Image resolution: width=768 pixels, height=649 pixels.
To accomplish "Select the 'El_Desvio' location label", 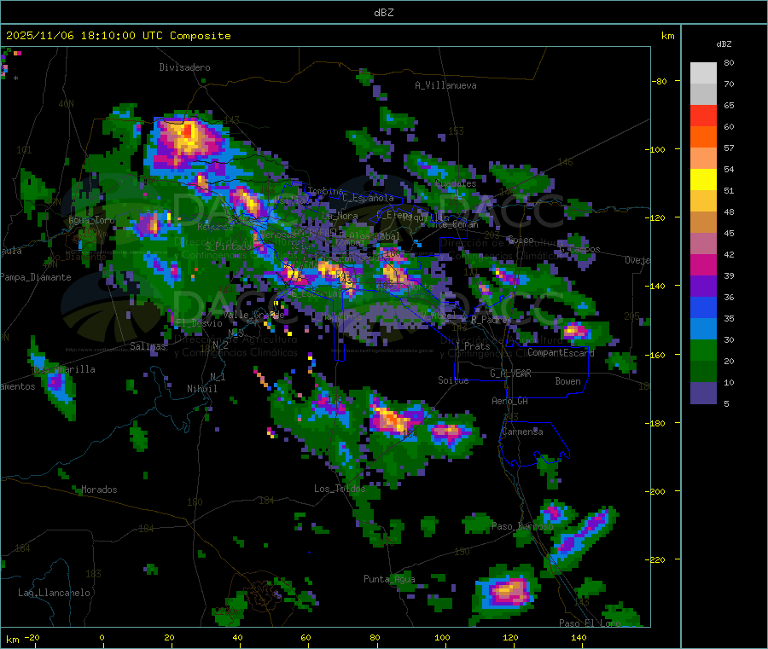I will [x=199, y=323].
